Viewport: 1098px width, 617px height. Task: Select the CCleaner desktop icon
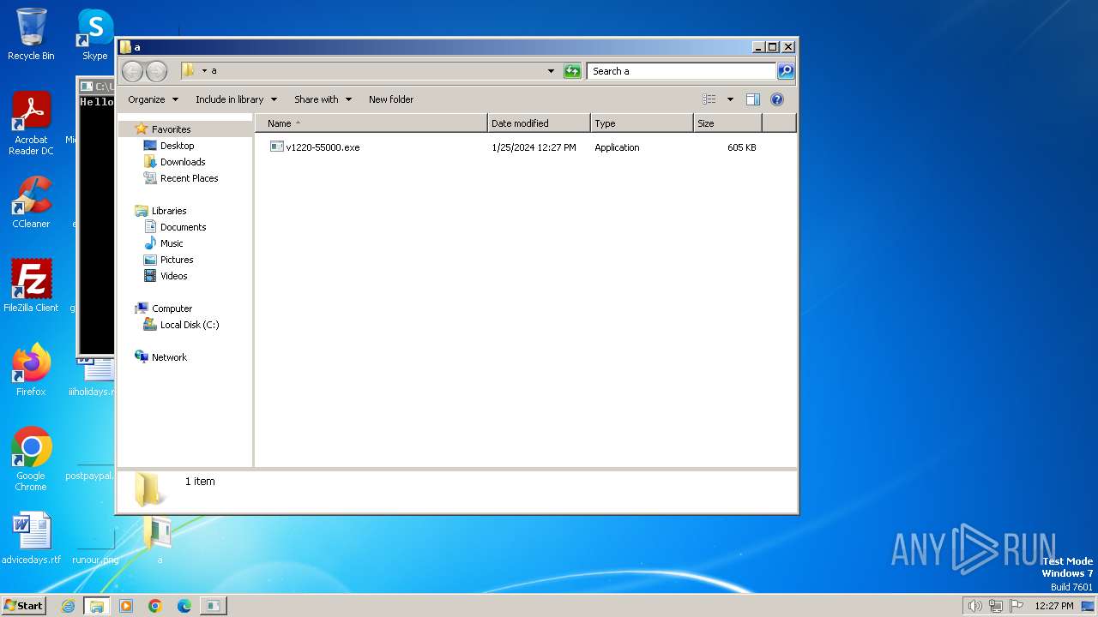(x=31, y=202)
